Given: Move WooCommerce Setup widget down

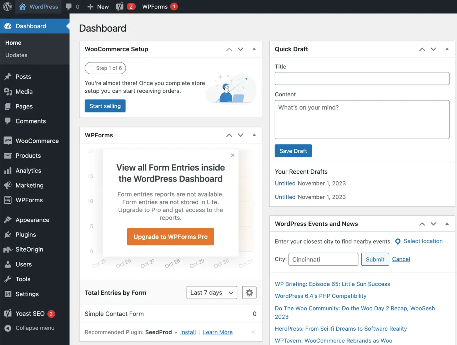Looking at the screenshot, I should [x=241, y=49].
